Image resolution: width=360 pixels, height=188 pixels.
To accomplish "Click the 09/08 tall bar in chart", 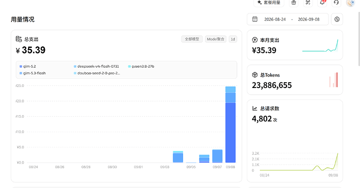I will (x=230, y=124).
